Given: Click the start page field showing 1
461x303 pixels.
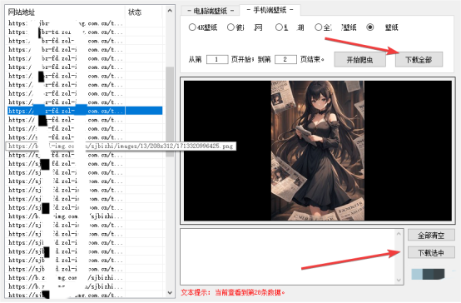Looking at the screenshot, I should pyautogui.click(x=217, y=59).
